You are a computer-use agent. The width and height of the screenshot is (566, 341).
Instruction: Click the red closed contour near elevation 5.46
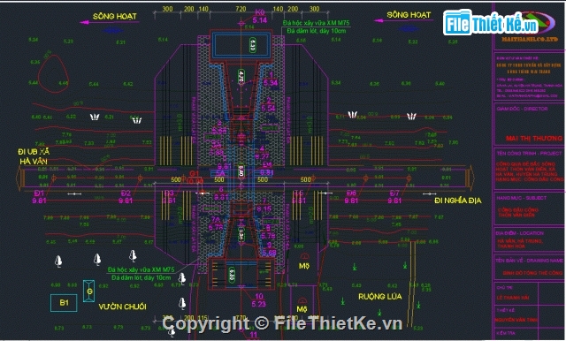53,74
